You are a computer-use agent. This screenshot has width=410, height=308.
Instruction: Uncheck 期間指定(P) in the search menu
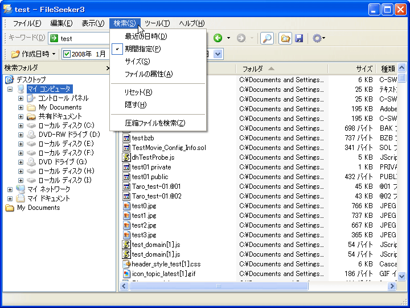(158, 49)
